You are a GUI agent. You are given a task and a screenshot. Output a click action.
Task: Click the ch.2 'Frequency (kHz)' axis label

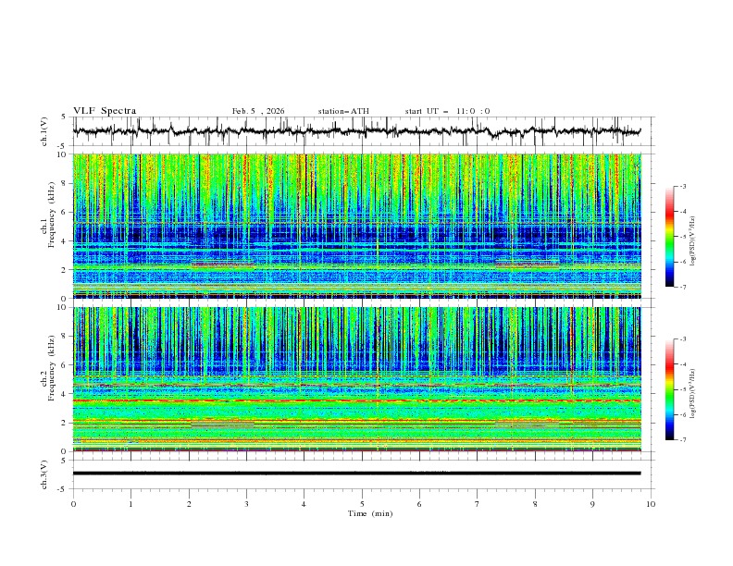click(51, 368)
